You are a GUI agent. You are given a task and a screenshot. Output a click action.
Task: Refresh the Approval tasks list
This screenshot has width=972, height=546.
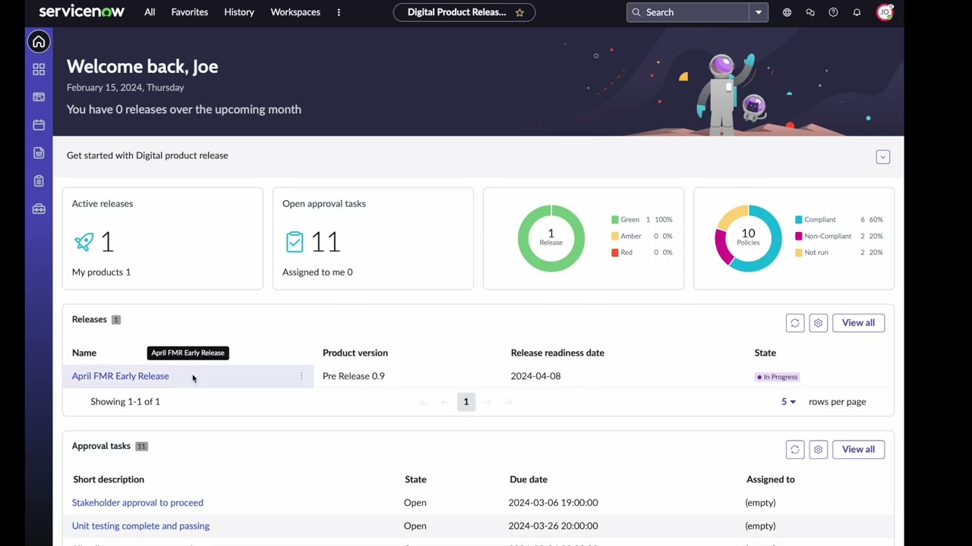click(x=795, y=450)
